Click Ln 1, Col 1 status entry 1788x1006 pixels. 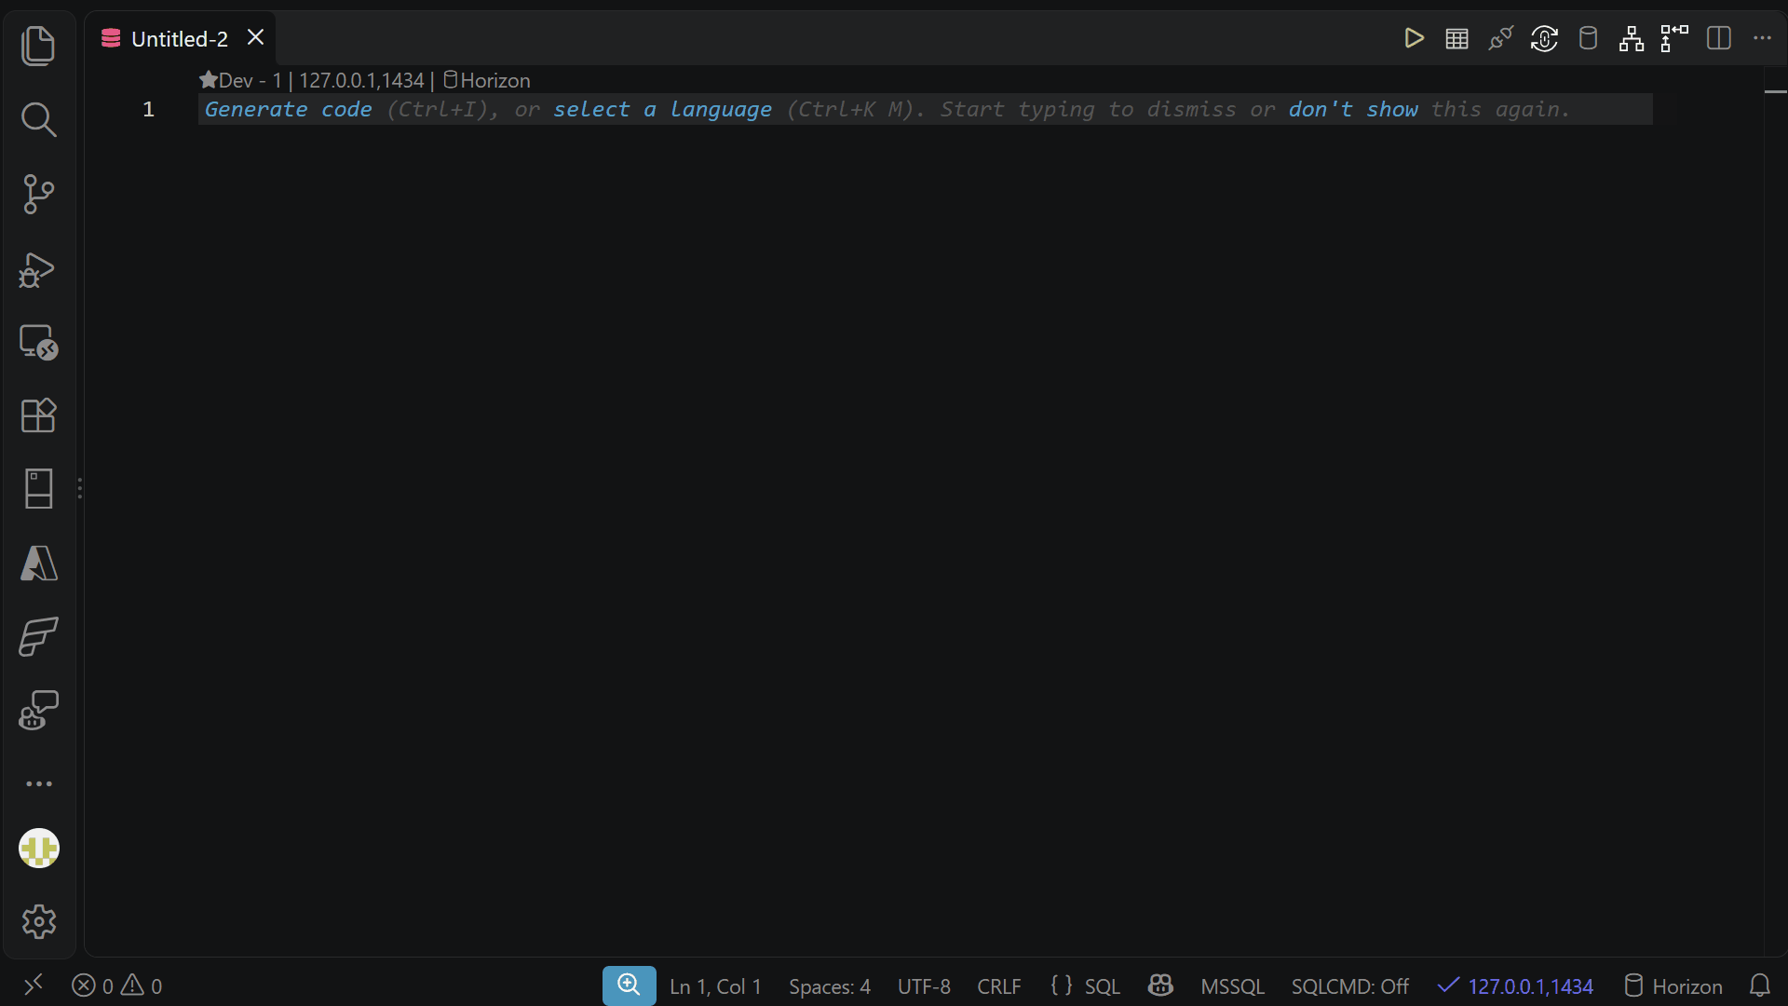tap(715, 986)
